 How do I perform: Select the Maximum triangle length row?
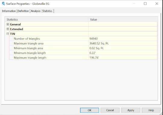83,58
